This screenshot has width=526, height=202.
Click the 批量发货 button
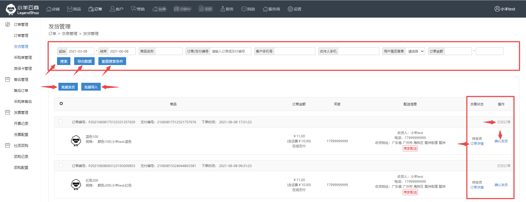tap(68, 87)
